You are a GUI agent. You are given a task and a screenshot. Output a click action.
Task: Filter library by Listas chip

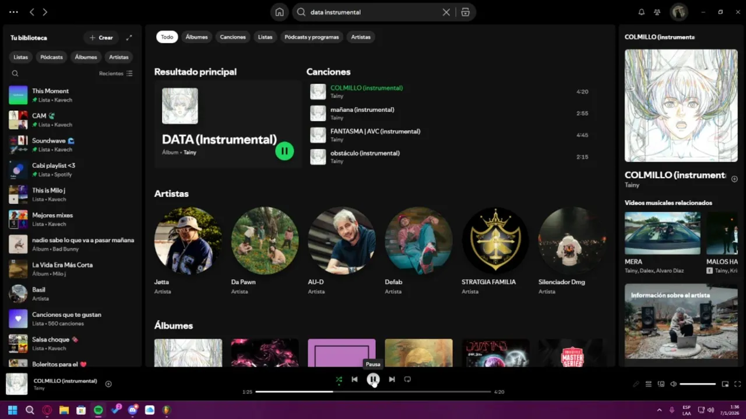[20, 57]
